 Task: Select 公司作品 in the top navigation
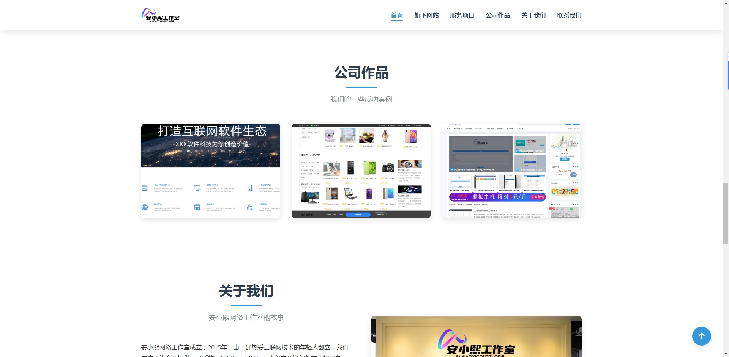pyautogui.click(x=498, y=15)
